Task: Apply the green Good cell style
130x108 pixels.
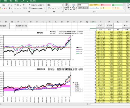Action: [x=117, y=5]
